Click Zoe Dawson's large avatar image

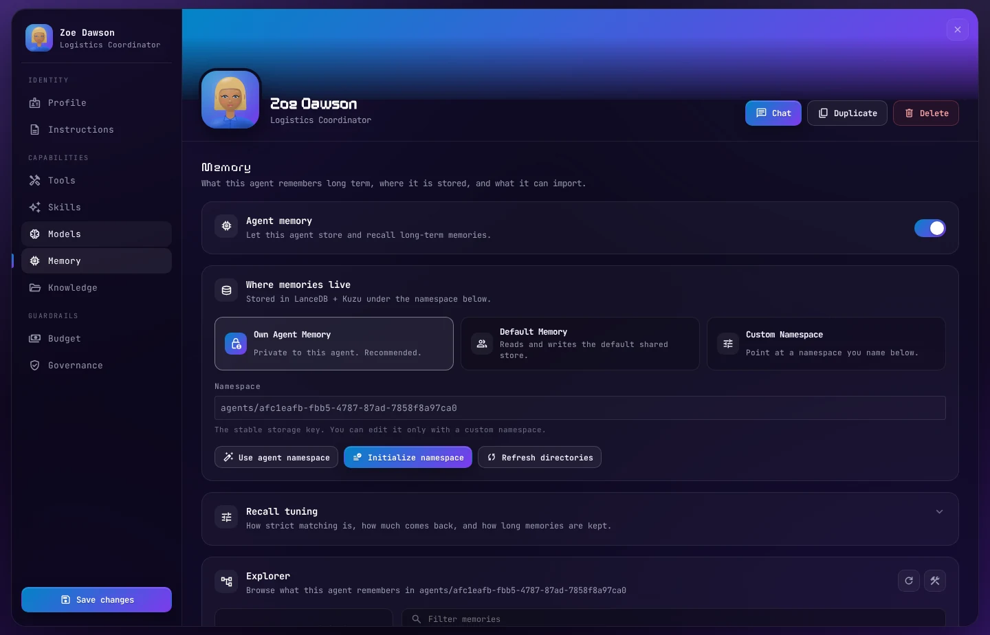coord(230,100)
